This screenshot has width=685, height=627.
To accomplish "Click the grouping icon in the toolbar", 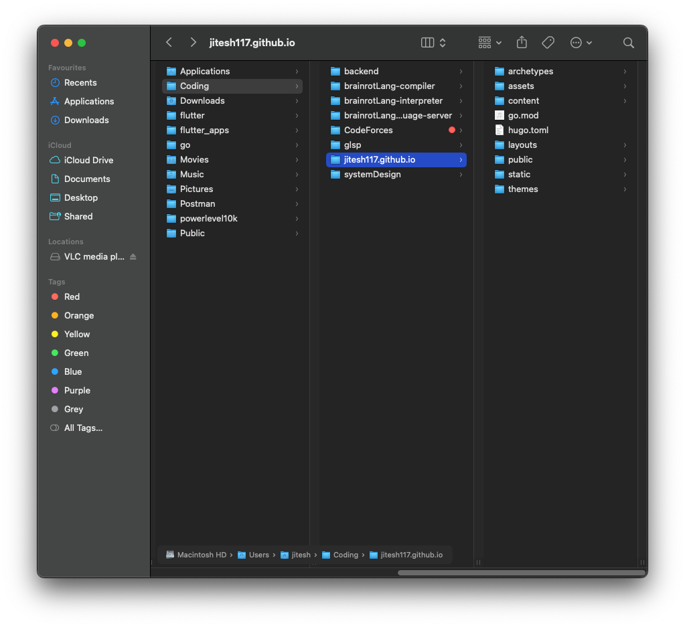I will click(x=483, y=42).
